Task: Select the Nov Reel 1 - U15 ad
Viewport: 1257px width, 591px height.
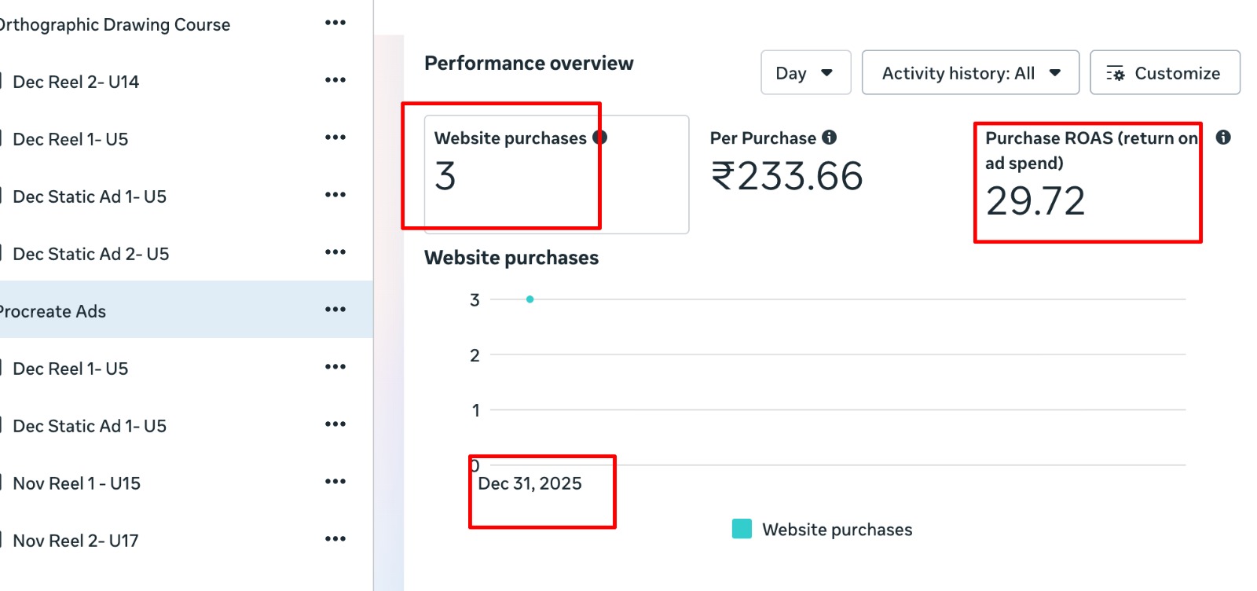Action: point(77,483)
